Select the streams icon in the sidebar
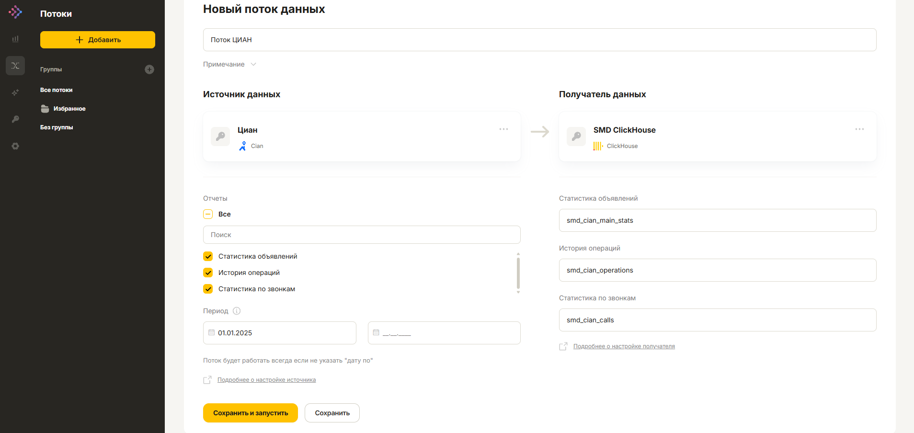Screen dimensions: 914x433 (x=15, y=66)
